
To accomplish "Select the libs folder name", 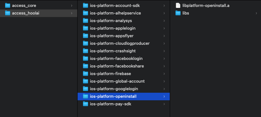I will click(x=186, y=13).
